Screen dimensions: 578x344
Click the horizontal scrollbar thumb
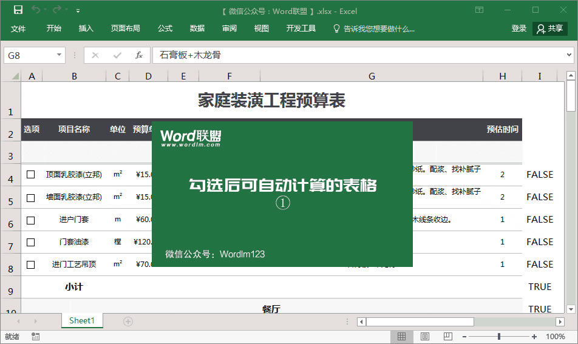[420, 322]
